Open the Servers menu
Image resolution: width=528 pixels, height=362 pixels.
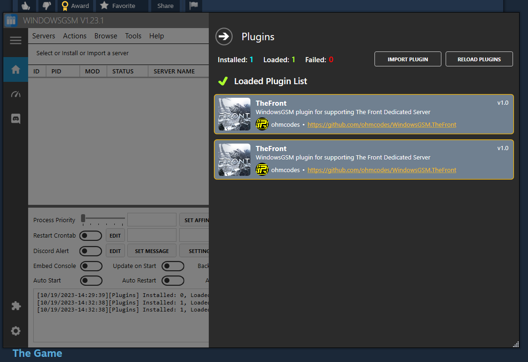pyautogui.click(x=44, y=36)
